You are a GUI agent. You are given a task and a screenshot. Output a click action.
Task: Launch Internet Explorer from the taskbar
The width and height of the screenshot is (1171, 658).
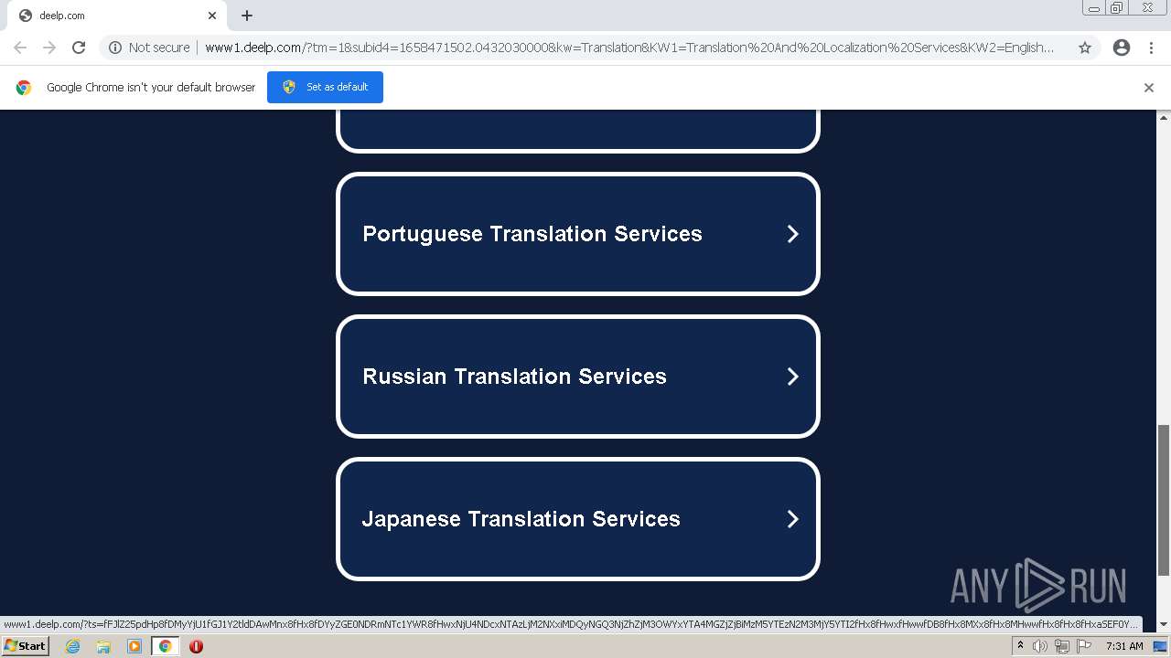[x=72, y=646]
